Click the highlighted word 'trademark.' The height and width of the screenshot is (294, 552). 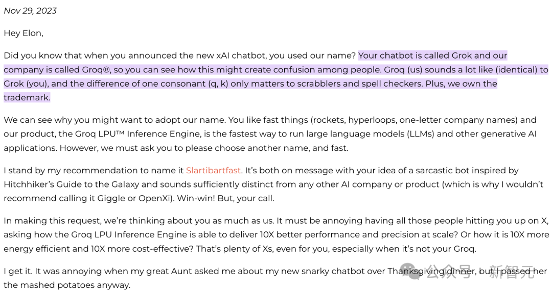27,97
